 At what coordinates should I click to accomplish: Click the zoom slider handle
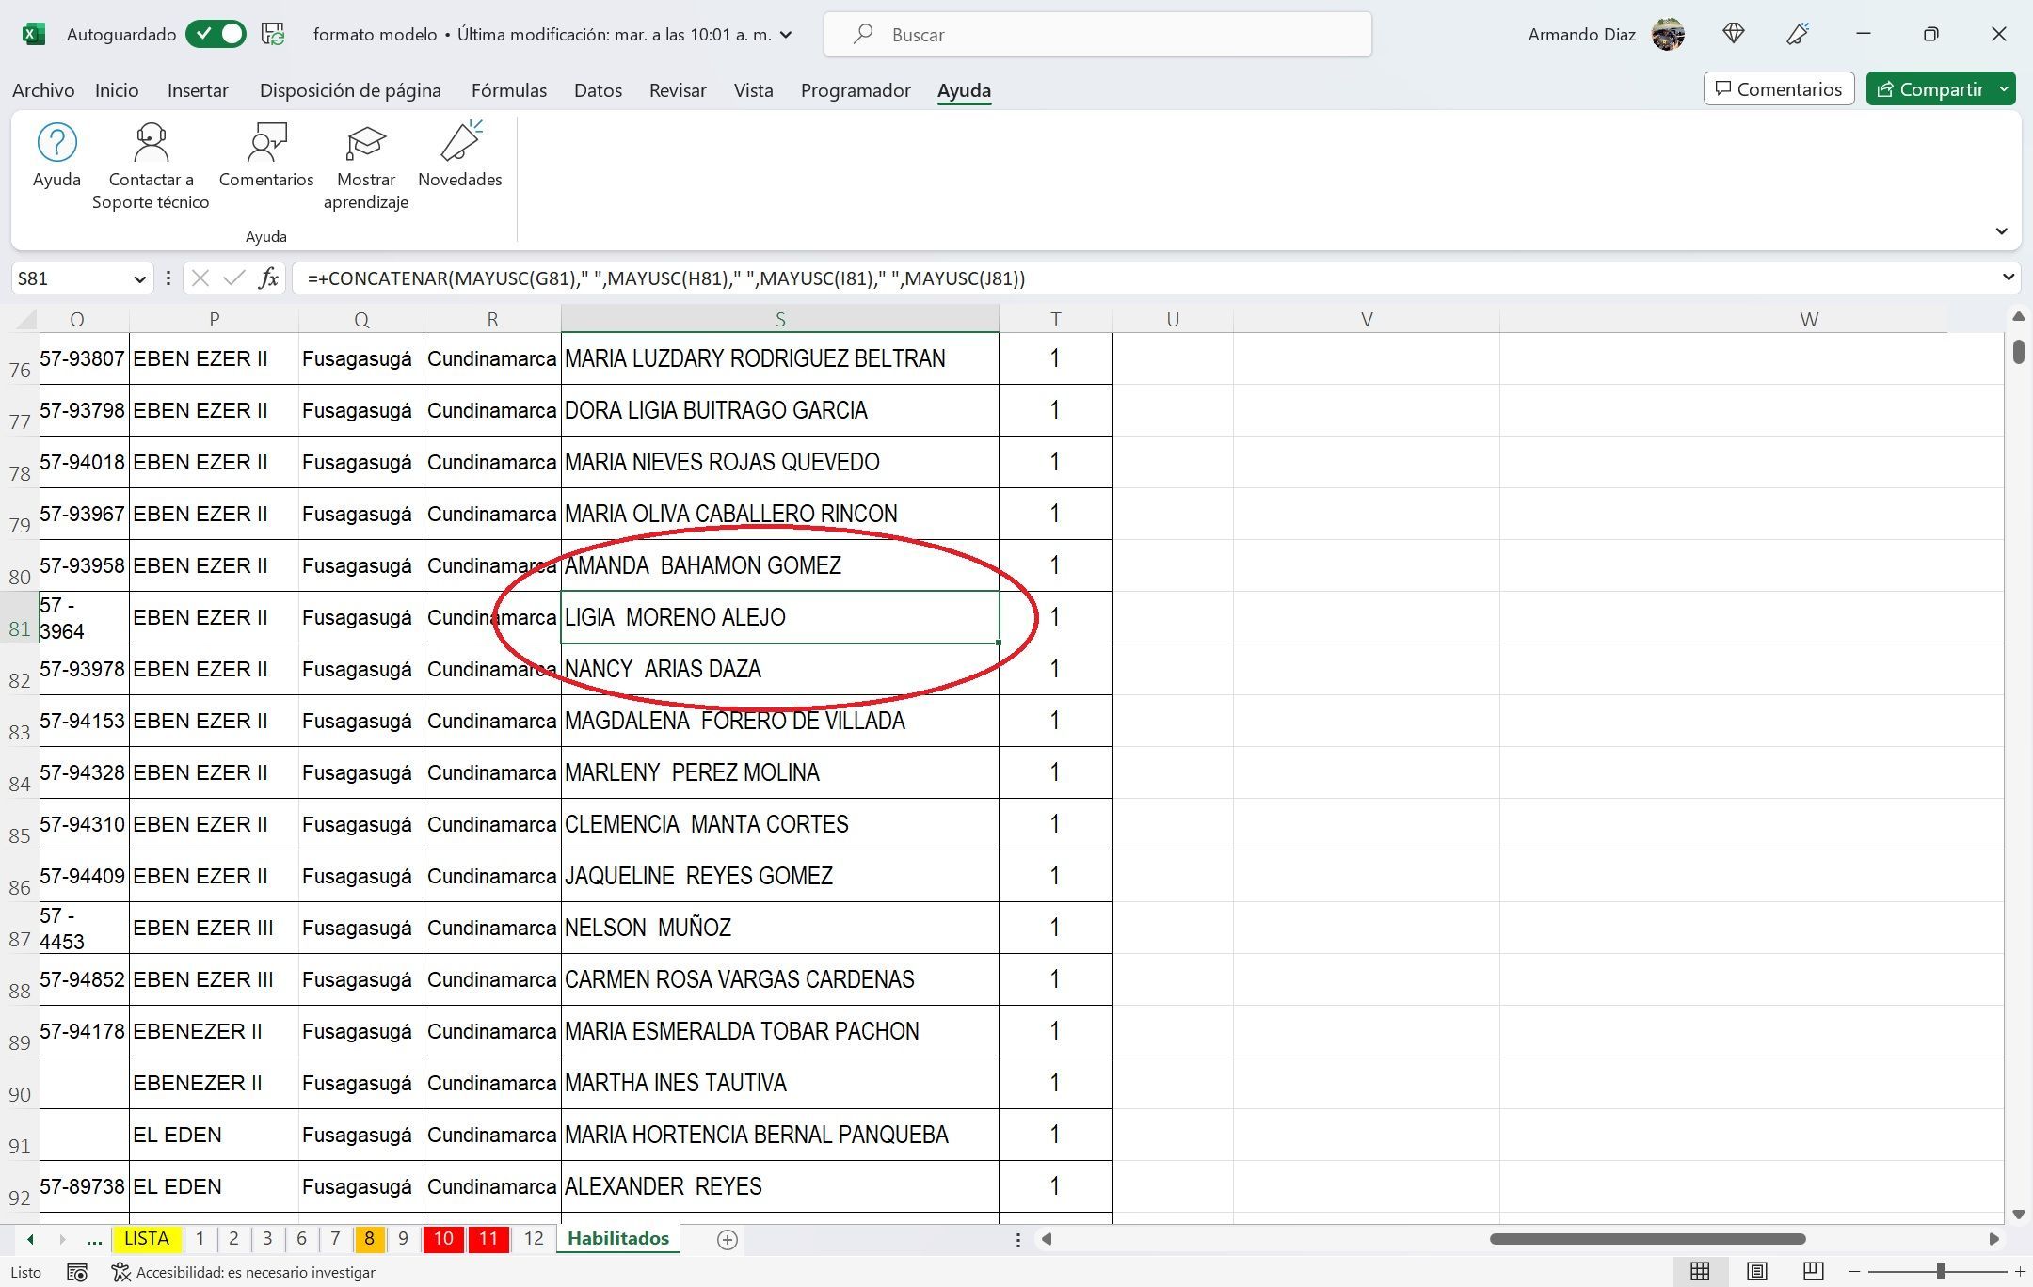coord(1940,1272)
